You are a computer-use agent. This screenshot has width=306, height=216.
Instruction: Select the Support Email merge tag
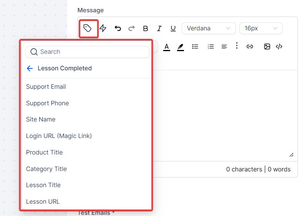[46, 87]
